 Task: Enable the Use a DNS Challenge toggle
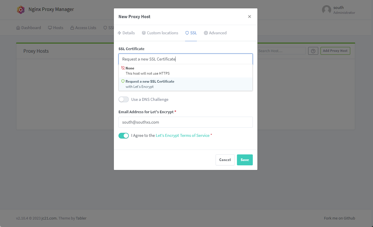pos(124,99)
